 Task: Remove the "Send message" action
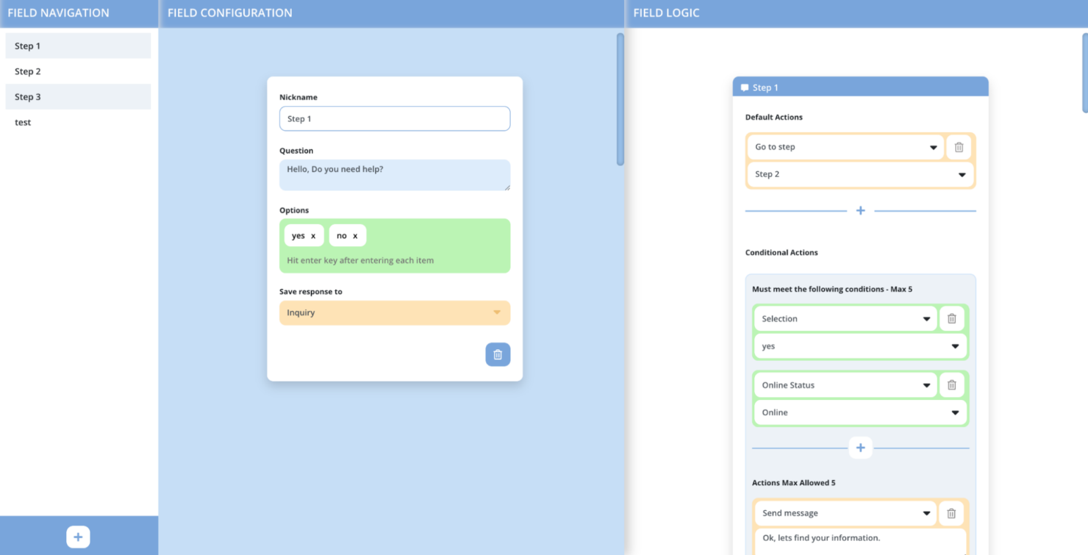click(x=951, y=512)
